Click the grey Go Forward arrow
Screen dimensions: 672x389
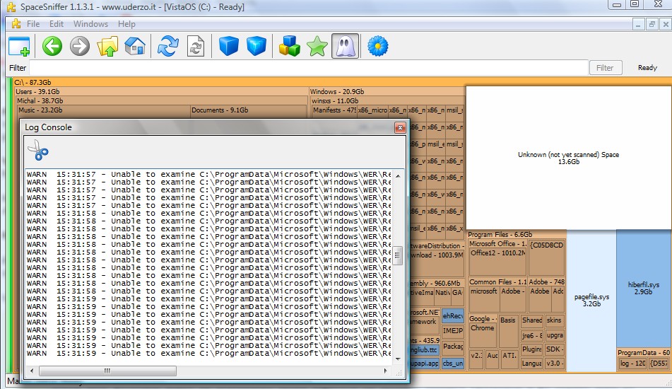coord(79,47)
